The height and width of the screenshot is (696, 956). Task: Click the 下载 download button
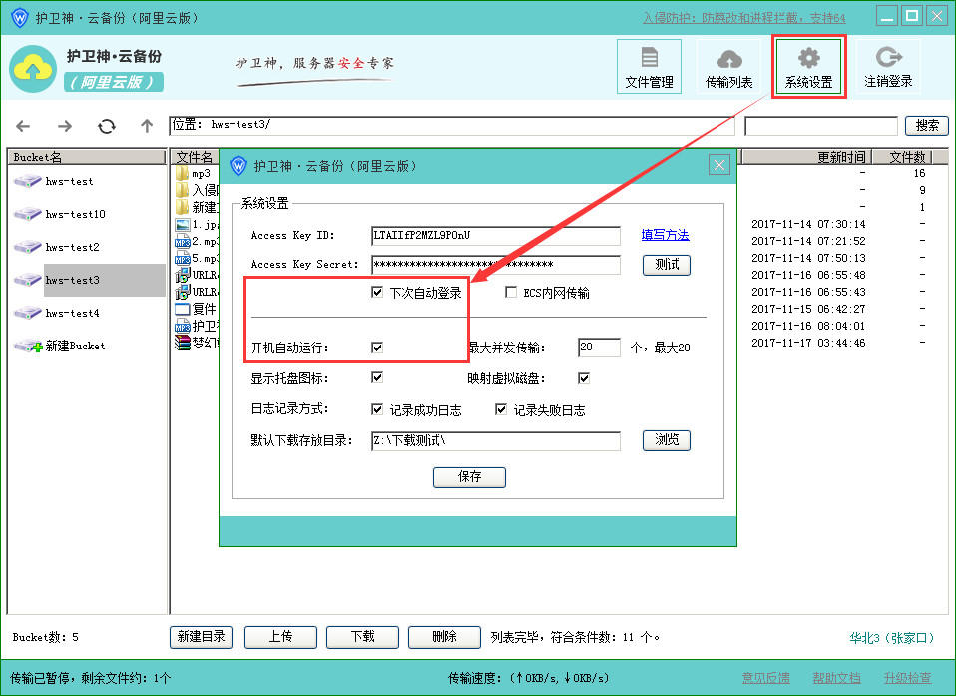point(362,637)
